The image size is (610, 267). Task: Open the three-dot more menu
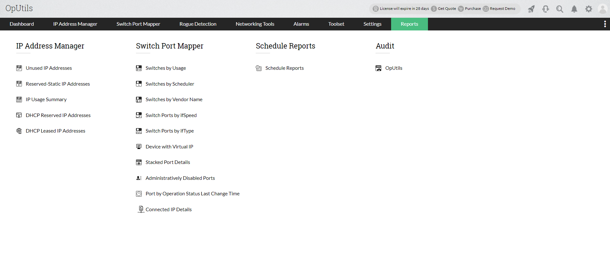coord(605,24)
